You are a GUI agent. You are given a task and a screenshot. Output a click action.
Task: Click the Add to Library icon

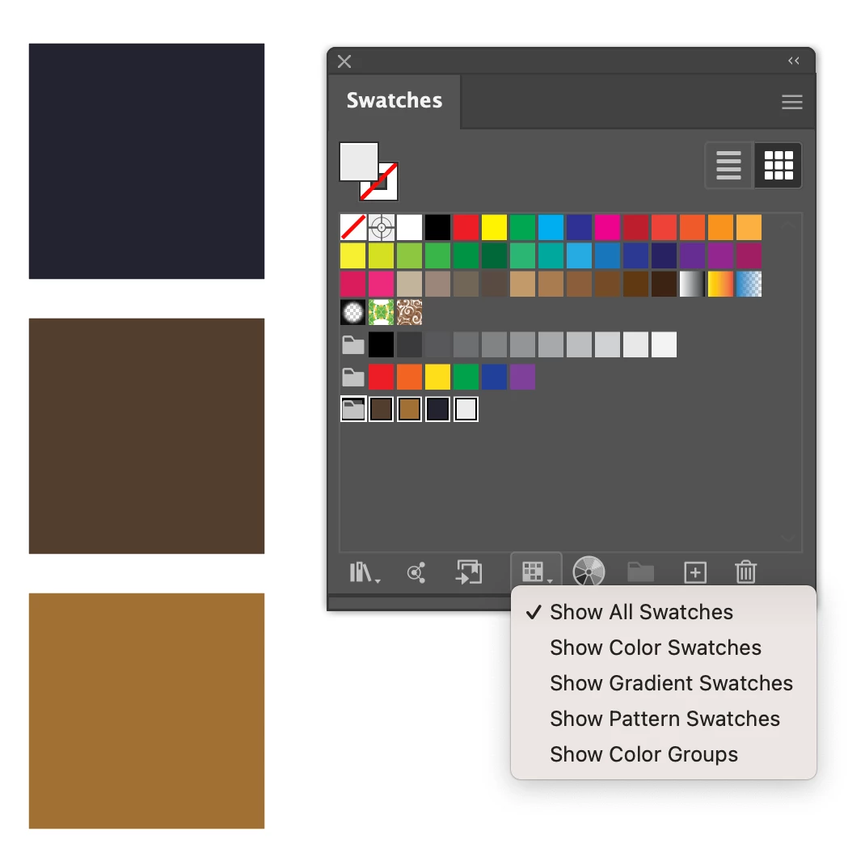[416, 572]
